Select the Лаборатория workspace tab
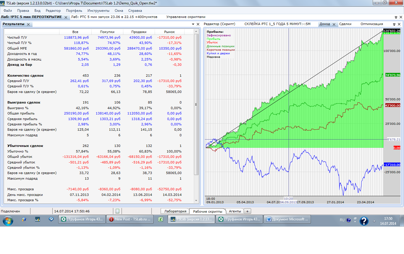 point(175,211)
